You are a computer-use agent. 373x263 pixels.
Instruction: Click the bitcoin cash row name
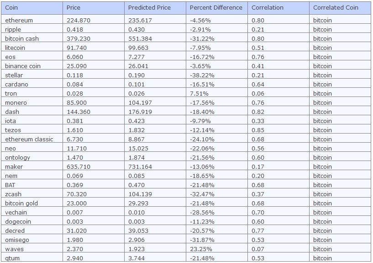tap(32, 38)
